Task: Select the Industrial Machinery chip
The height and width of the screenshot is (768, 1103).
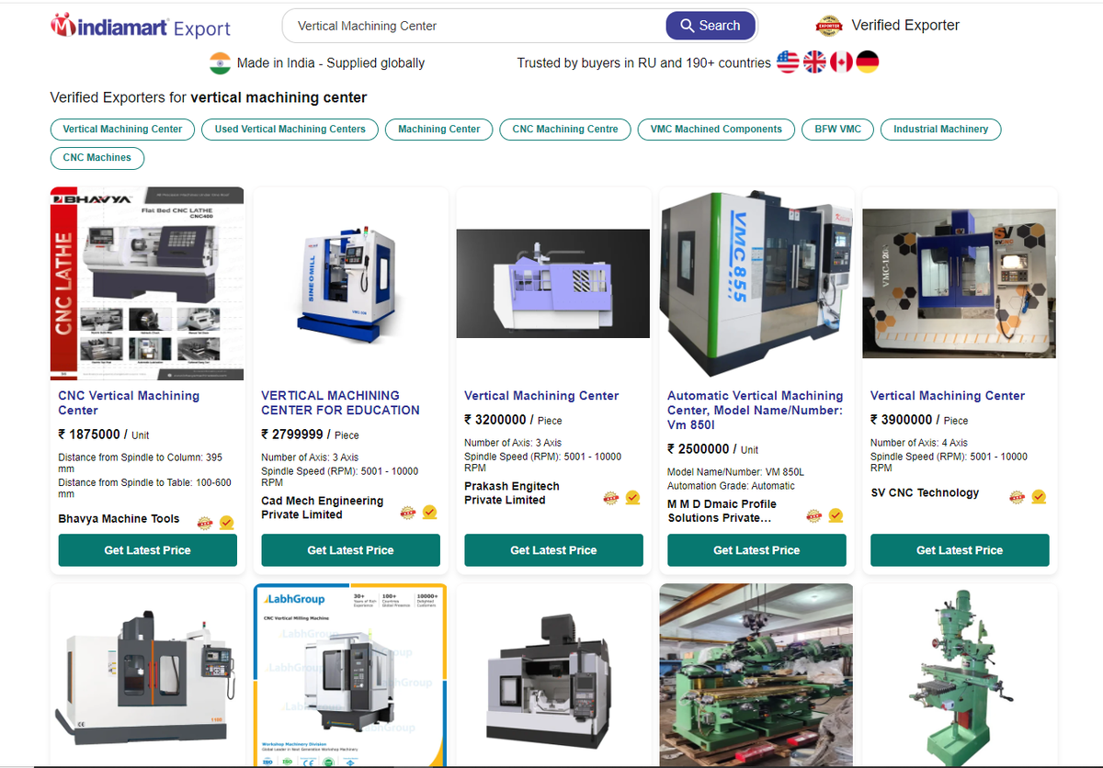Action: (x=941, y=130)
